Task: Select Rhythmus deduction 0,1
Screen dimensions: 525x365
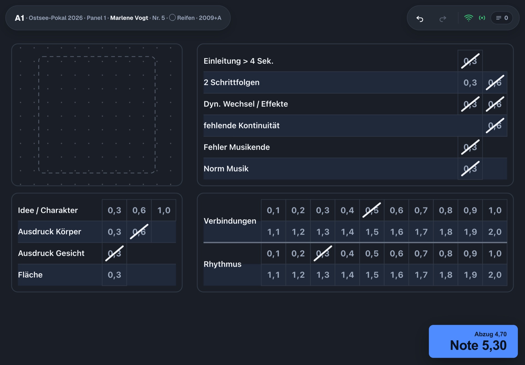Action: click(x=273, y=253)
